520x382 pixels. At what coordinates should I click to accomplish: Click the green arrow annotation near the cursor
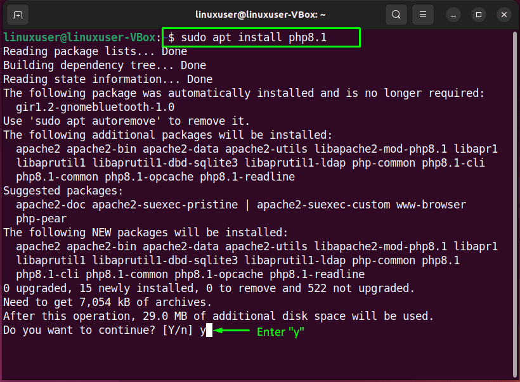pyautogui.click(x=233, y=331)
